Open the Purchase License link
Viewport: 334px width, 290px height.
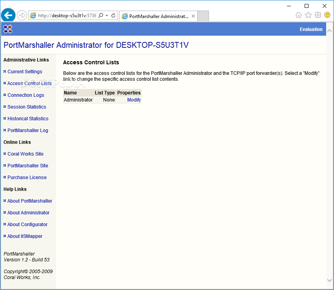coord(27,177)
